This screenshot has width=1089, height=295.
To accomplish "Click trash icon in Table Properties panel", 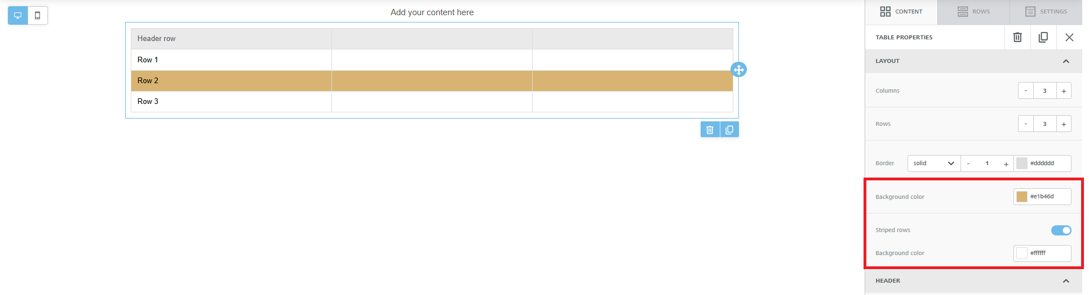I will [x=1017, y=37].
